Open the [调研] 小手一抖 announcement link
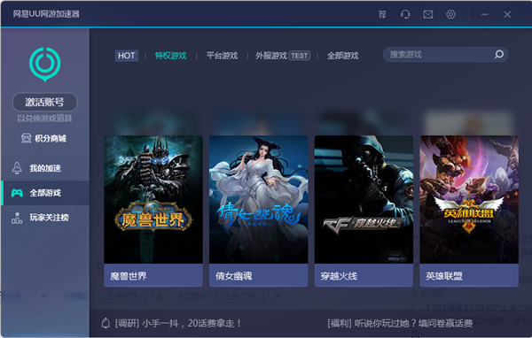532x338 pixels. pos(178,324)
